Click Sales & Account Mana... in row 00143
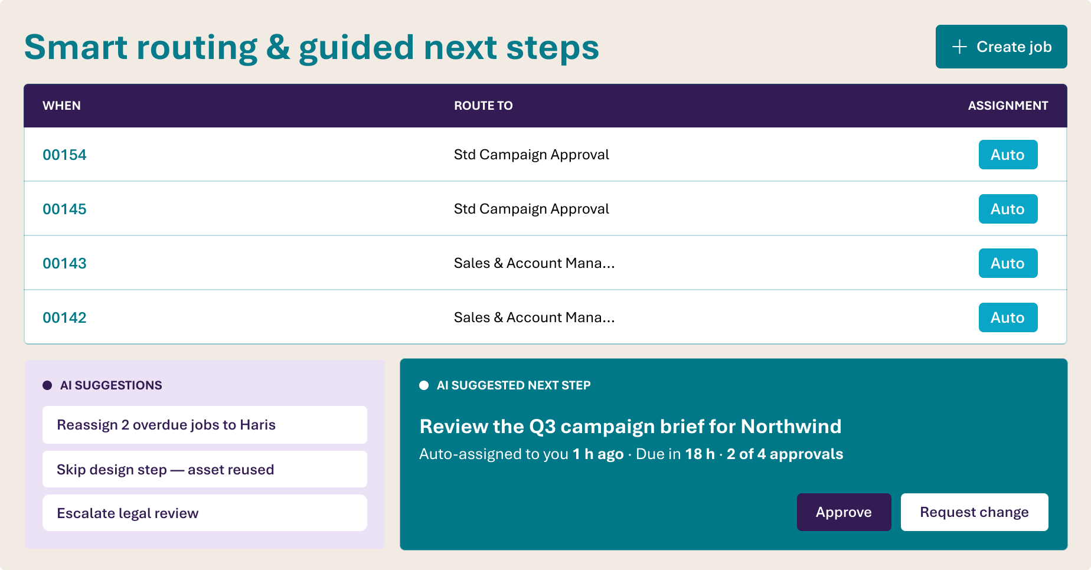Screen dimensions: 1091x570 (534, 263)
